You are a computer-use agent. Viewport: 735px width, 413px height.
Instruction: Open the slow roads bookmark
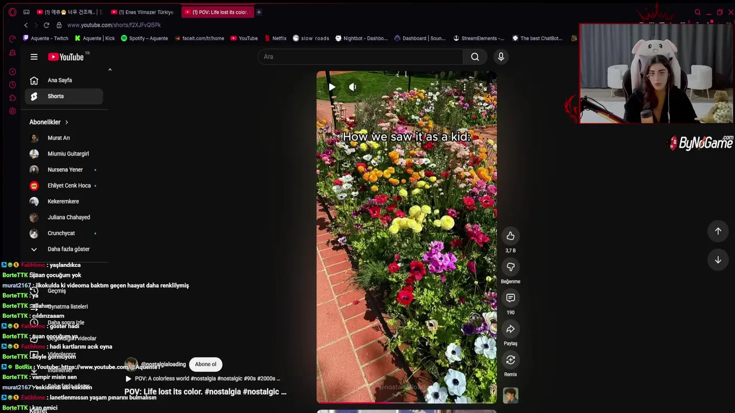click(311, 38)
